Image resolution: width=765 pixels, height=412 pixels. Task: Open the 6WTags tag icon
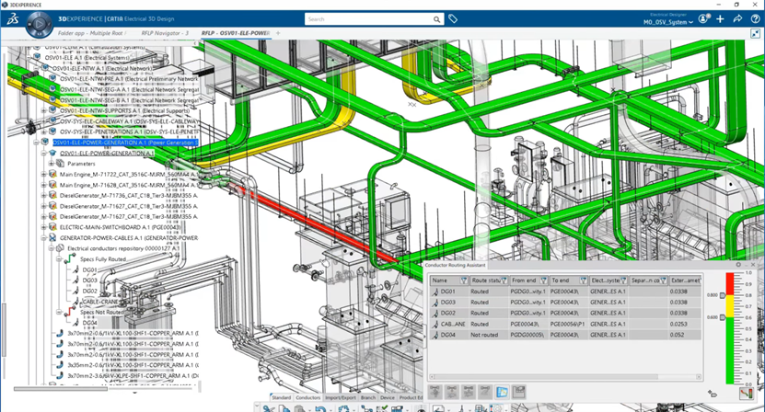[453, 19]
